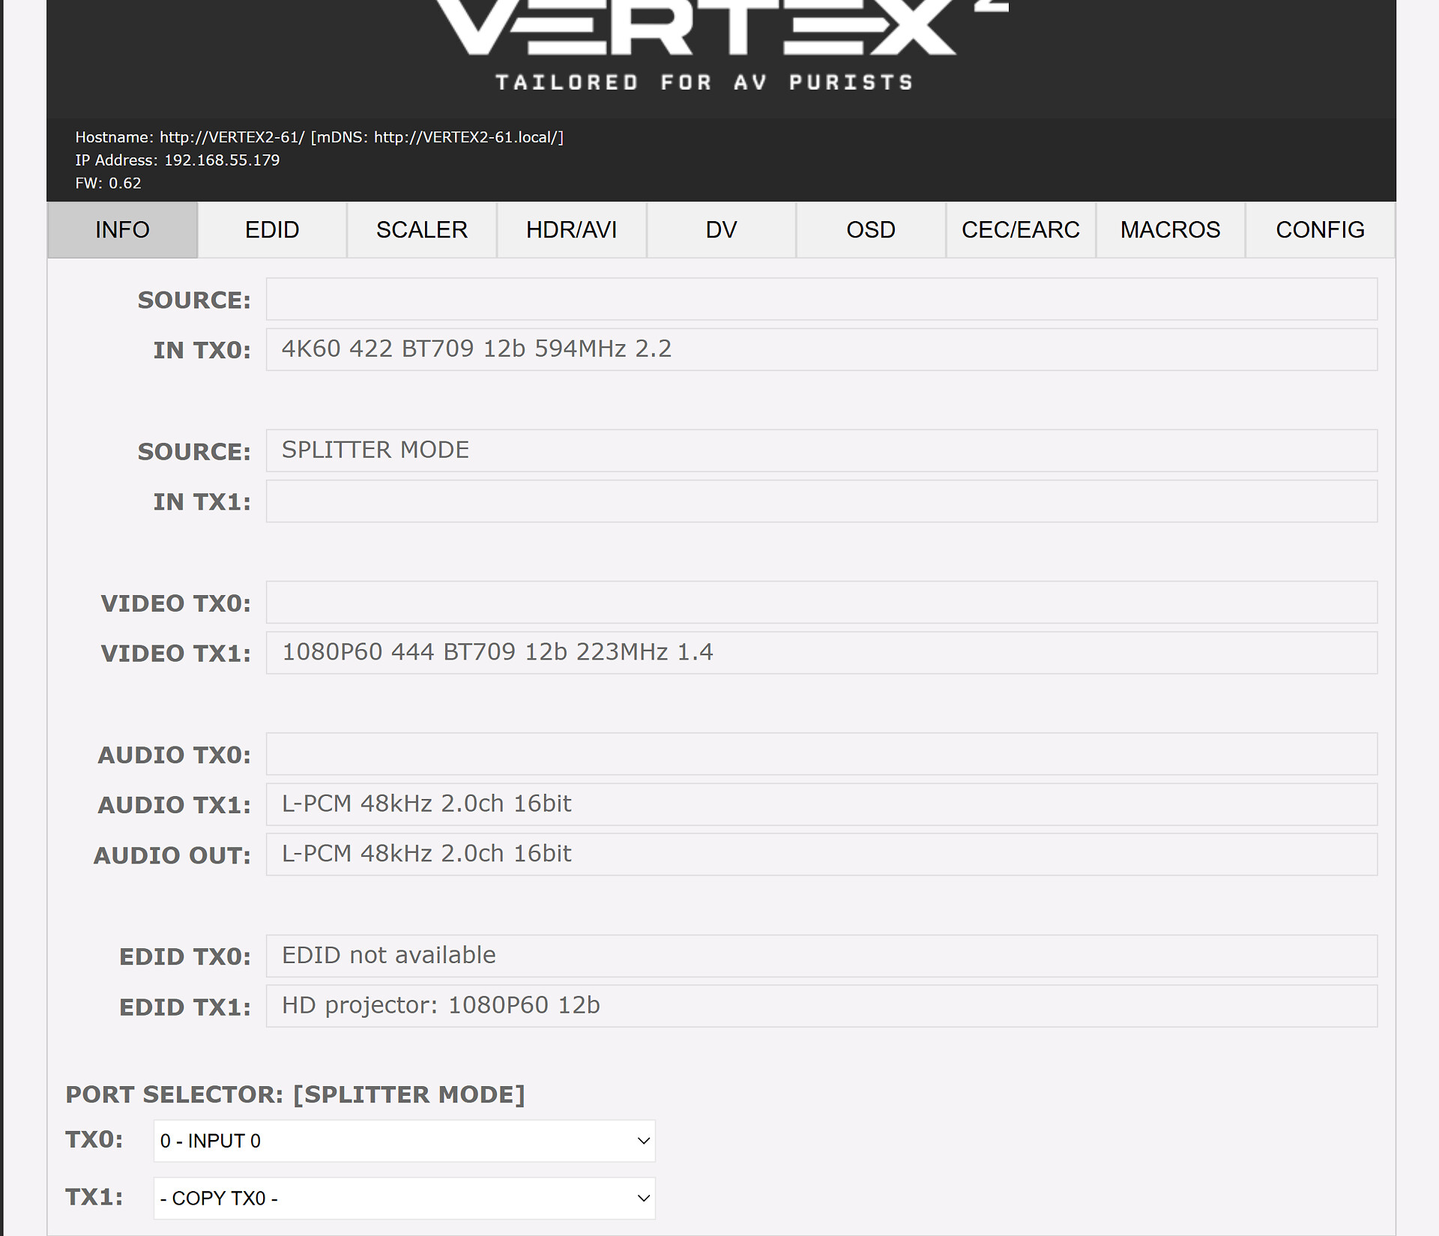The width and height of the screenshot is (1439, 1236).
Task: Click the IN TX0 info field
Action: pyautogui.click(x=821, y=349)
